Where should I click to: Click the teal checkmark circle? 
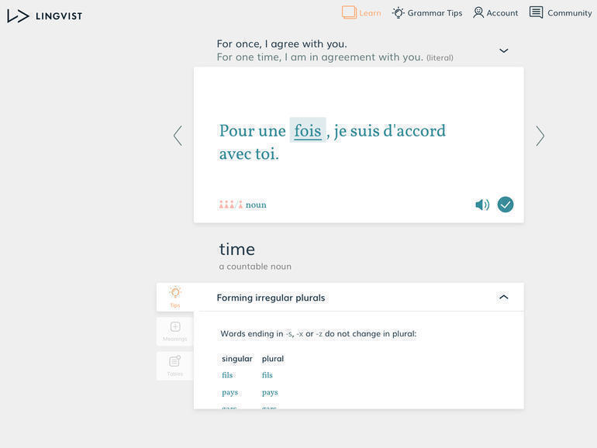coord(506,205)
